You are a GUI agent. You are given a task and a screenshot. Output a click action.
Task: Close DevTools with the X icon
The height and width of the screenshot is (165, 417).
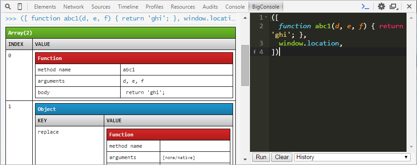click(x=409, y=6)
